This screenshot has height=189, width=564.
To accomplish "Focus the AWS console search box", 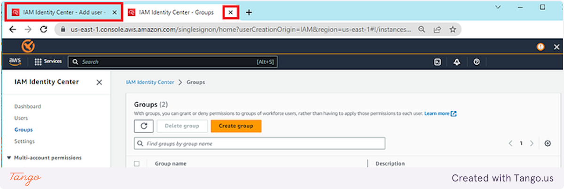I will pyautogui.click(x=172, y=62).
